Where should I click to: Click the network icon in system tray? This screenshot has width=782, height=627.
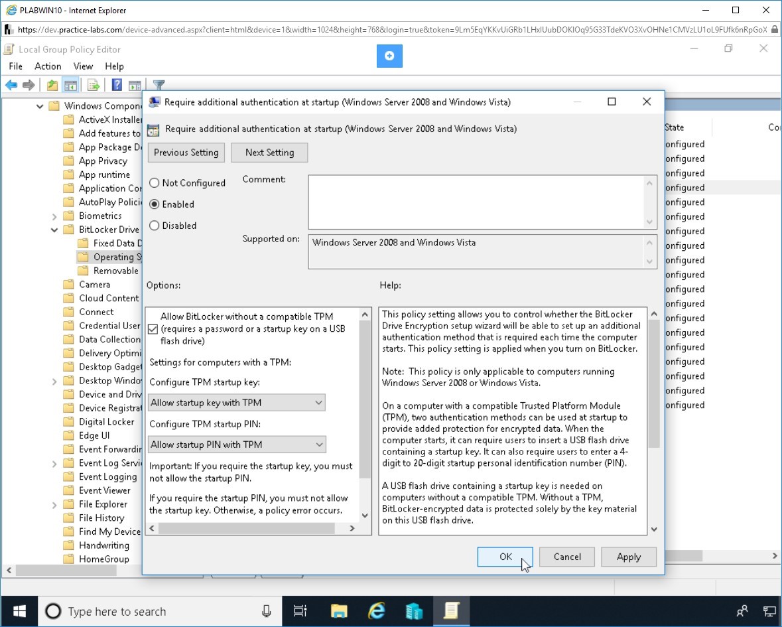(769, 611)
